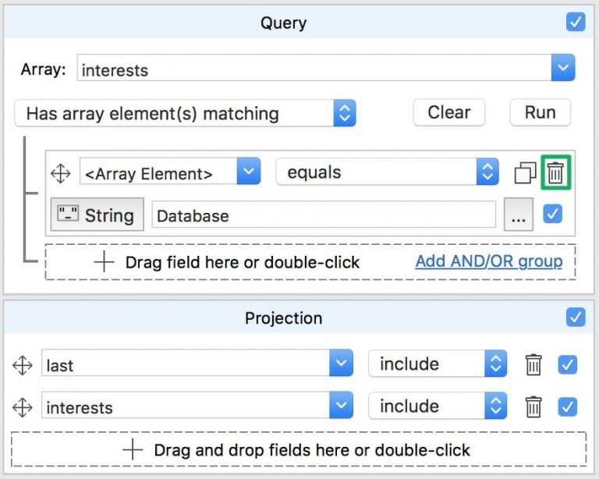The height and width of the screenshot is (479, 599).
Task: Open 'Has array element(s) matching' dropdown
Action: (x=344, y=113)
